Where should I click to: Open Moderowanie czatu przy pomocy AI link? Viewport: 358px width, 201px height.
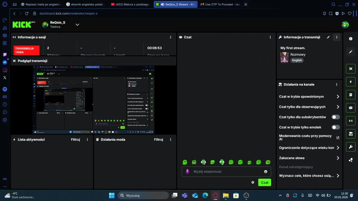point(309,138)
